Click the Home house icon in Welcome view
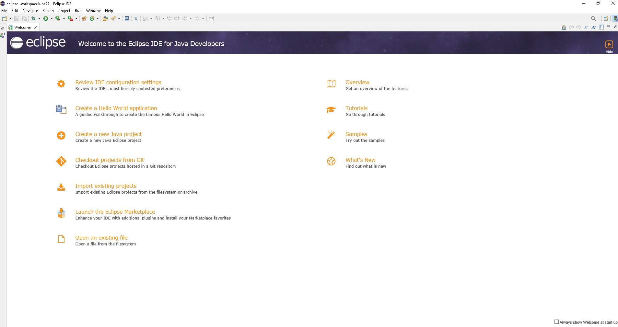Image resolution: width=618 pixels, height=327 pixels. point(564,27)
